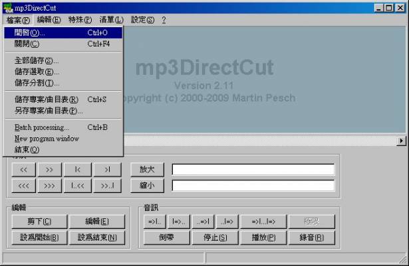Screen dimensions: 409x266
Task: Click the >| jump to end button
Action: click(x=108, y=170)
